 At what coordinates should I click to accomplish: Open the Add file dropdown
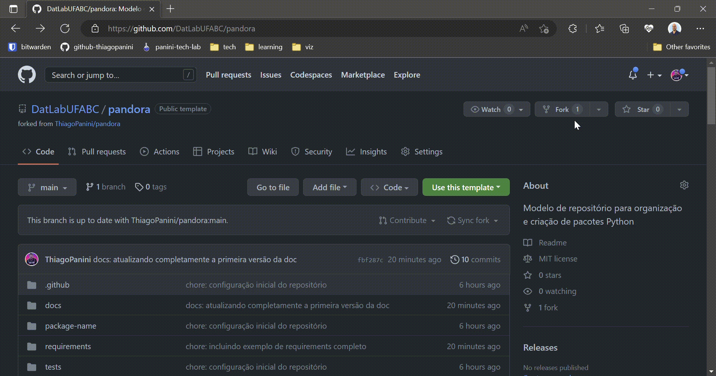(x=330, y=187)
